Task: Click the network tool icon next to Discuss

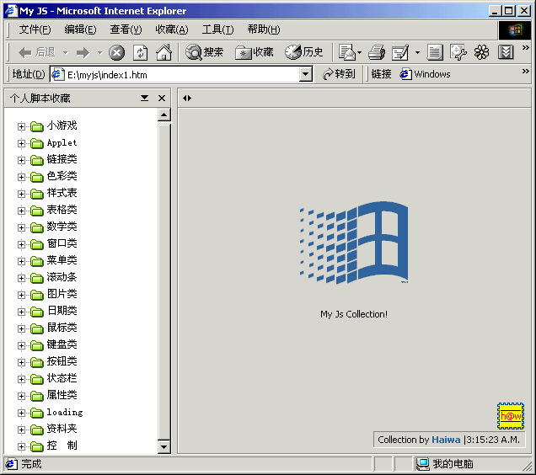Action: click(x=458, y=52)
